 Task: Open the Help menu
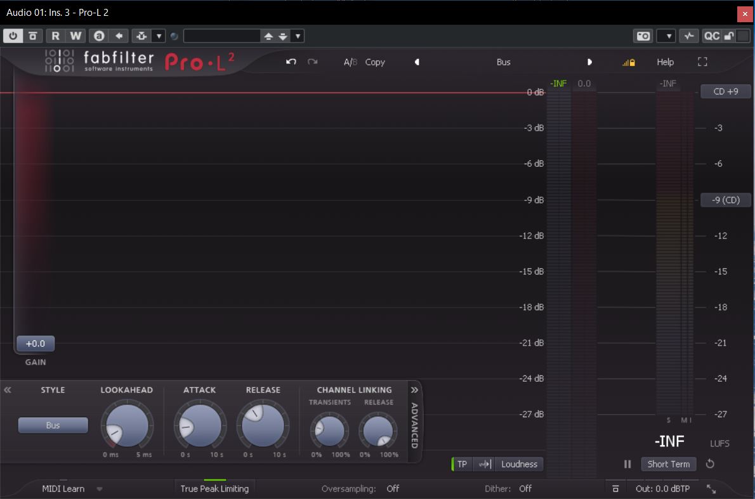point(665,62)
